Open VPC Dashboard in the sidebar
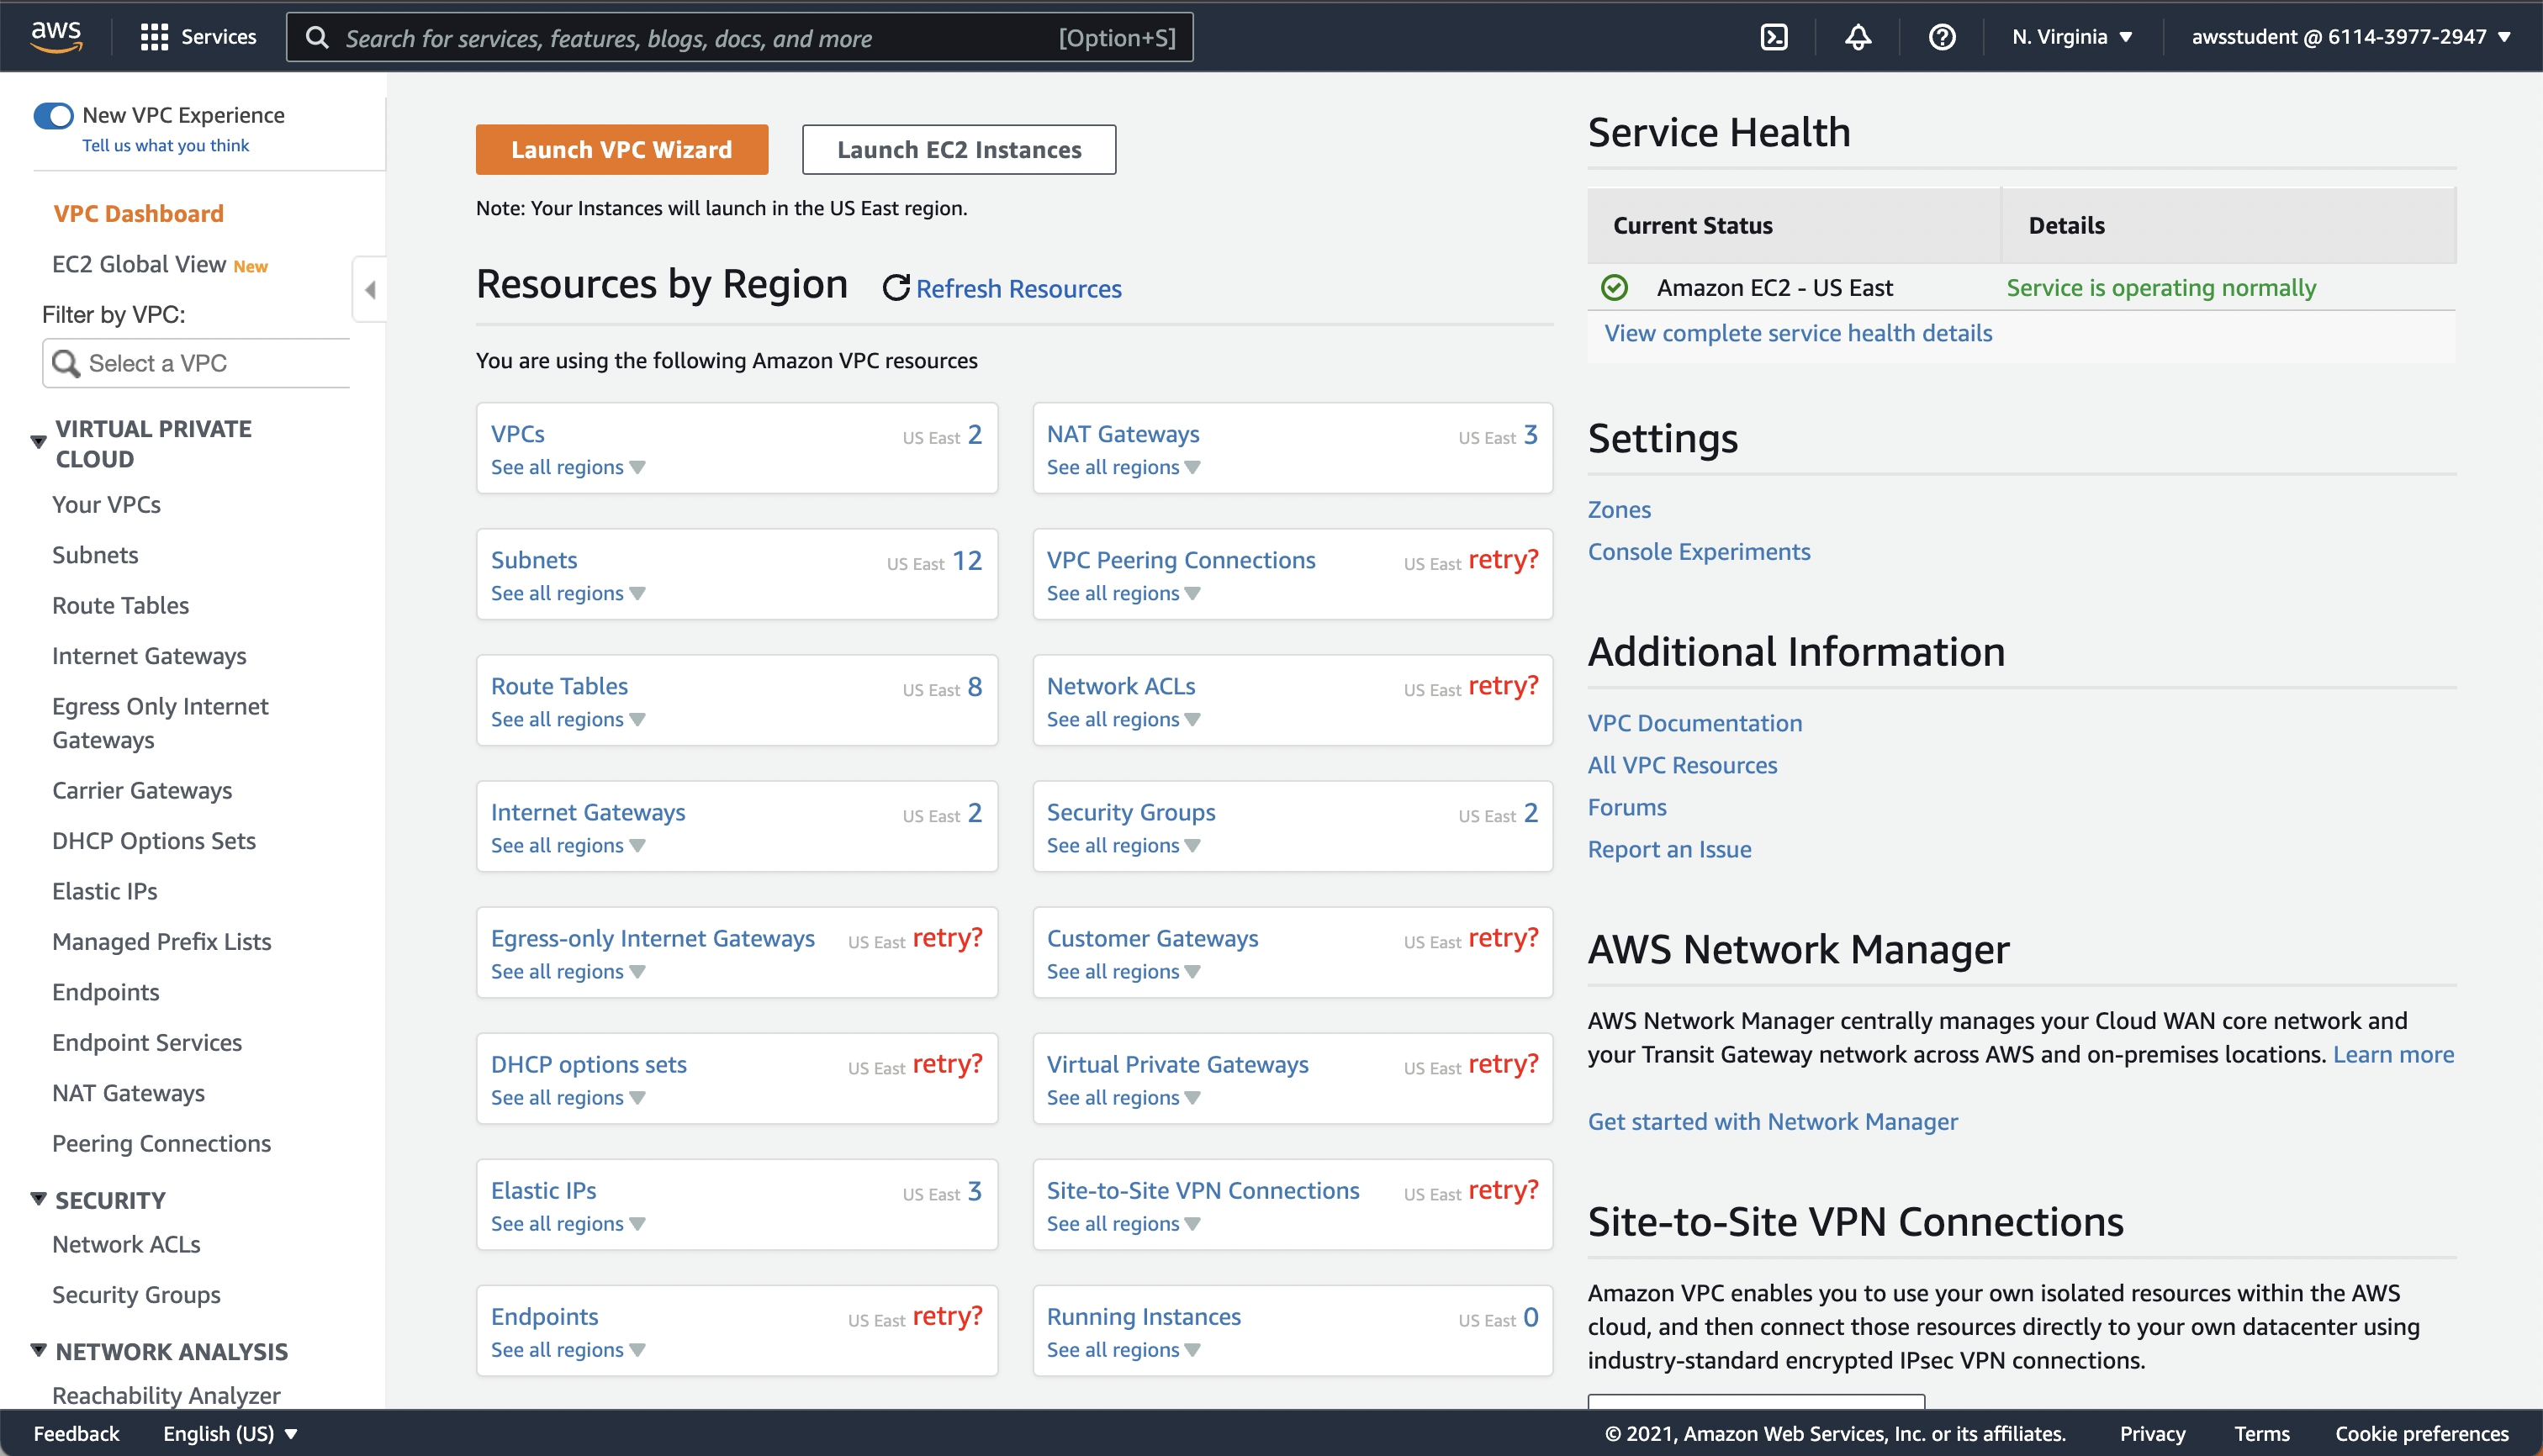2543x1456 pixels. tap(138, 213)
